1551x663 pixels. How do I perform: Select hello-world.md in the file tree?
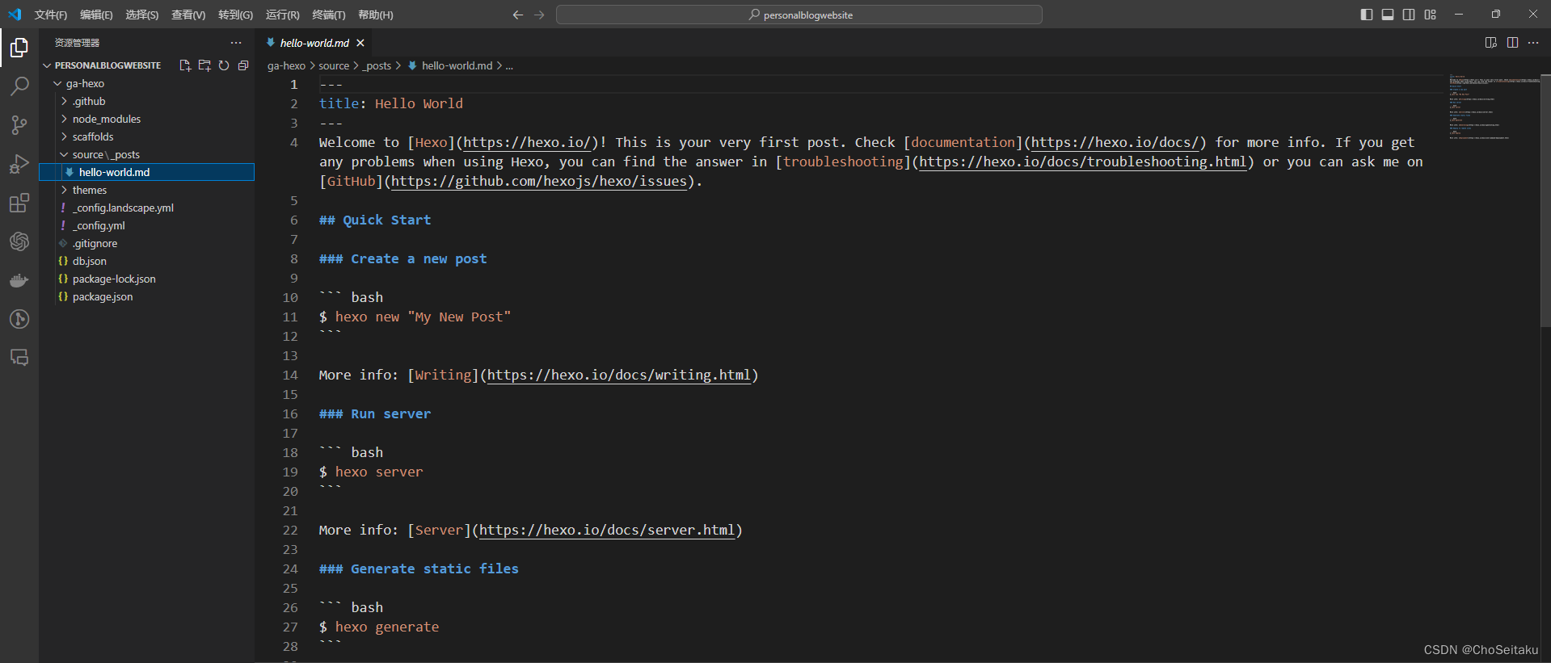147,172
